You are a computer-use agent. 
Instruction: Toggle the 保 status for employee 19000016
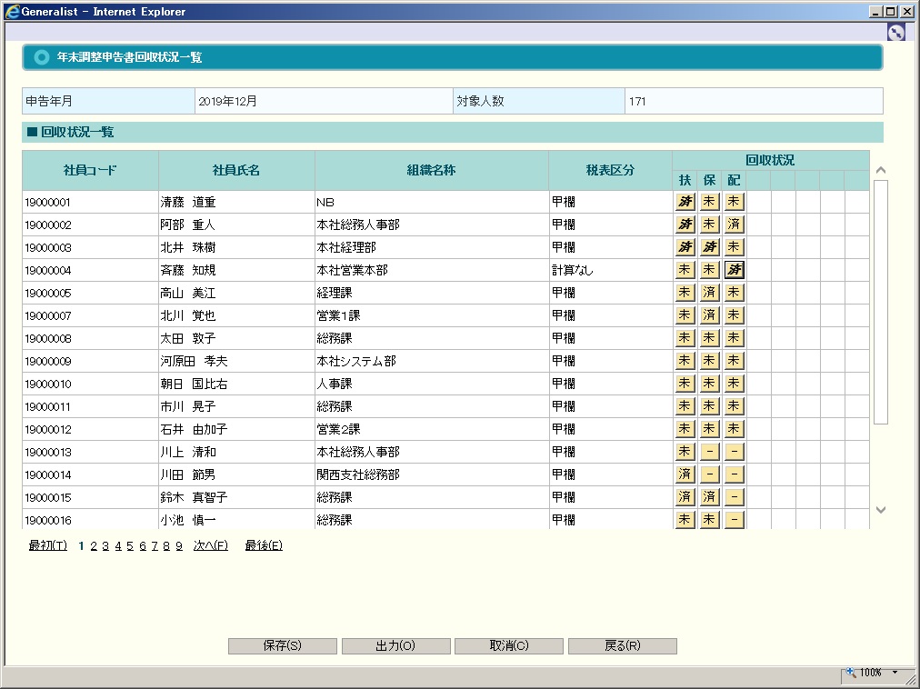[709, 520]
